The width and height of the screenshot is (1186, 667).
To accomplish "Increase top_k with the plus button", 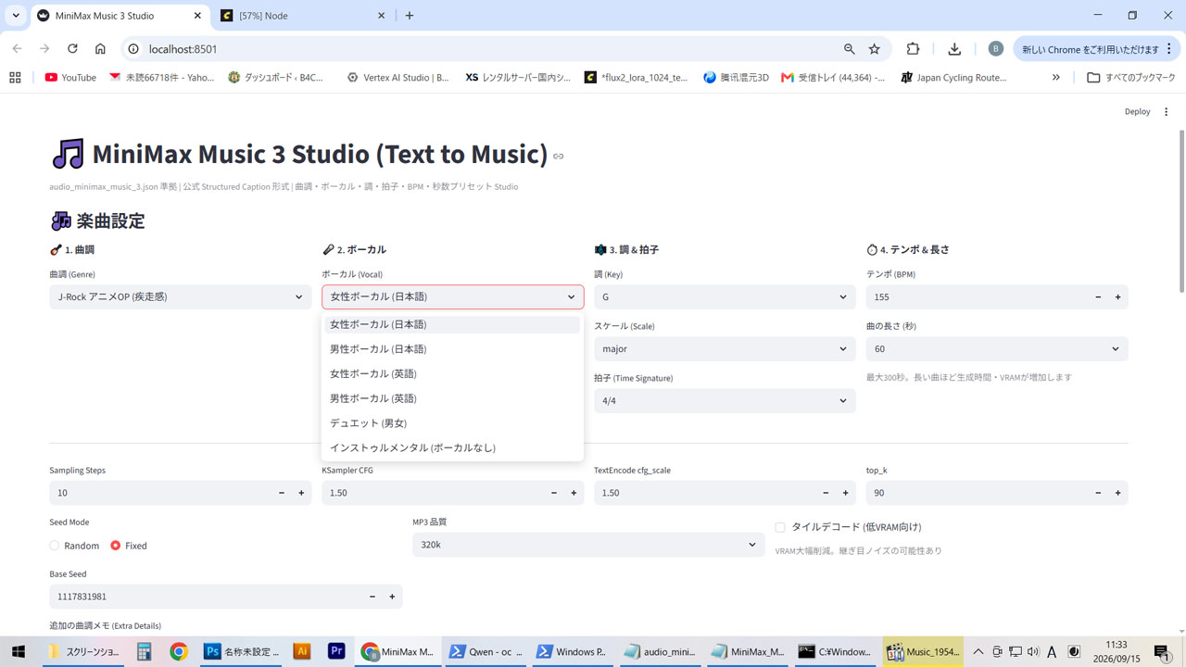I will tap(1118, 493).
